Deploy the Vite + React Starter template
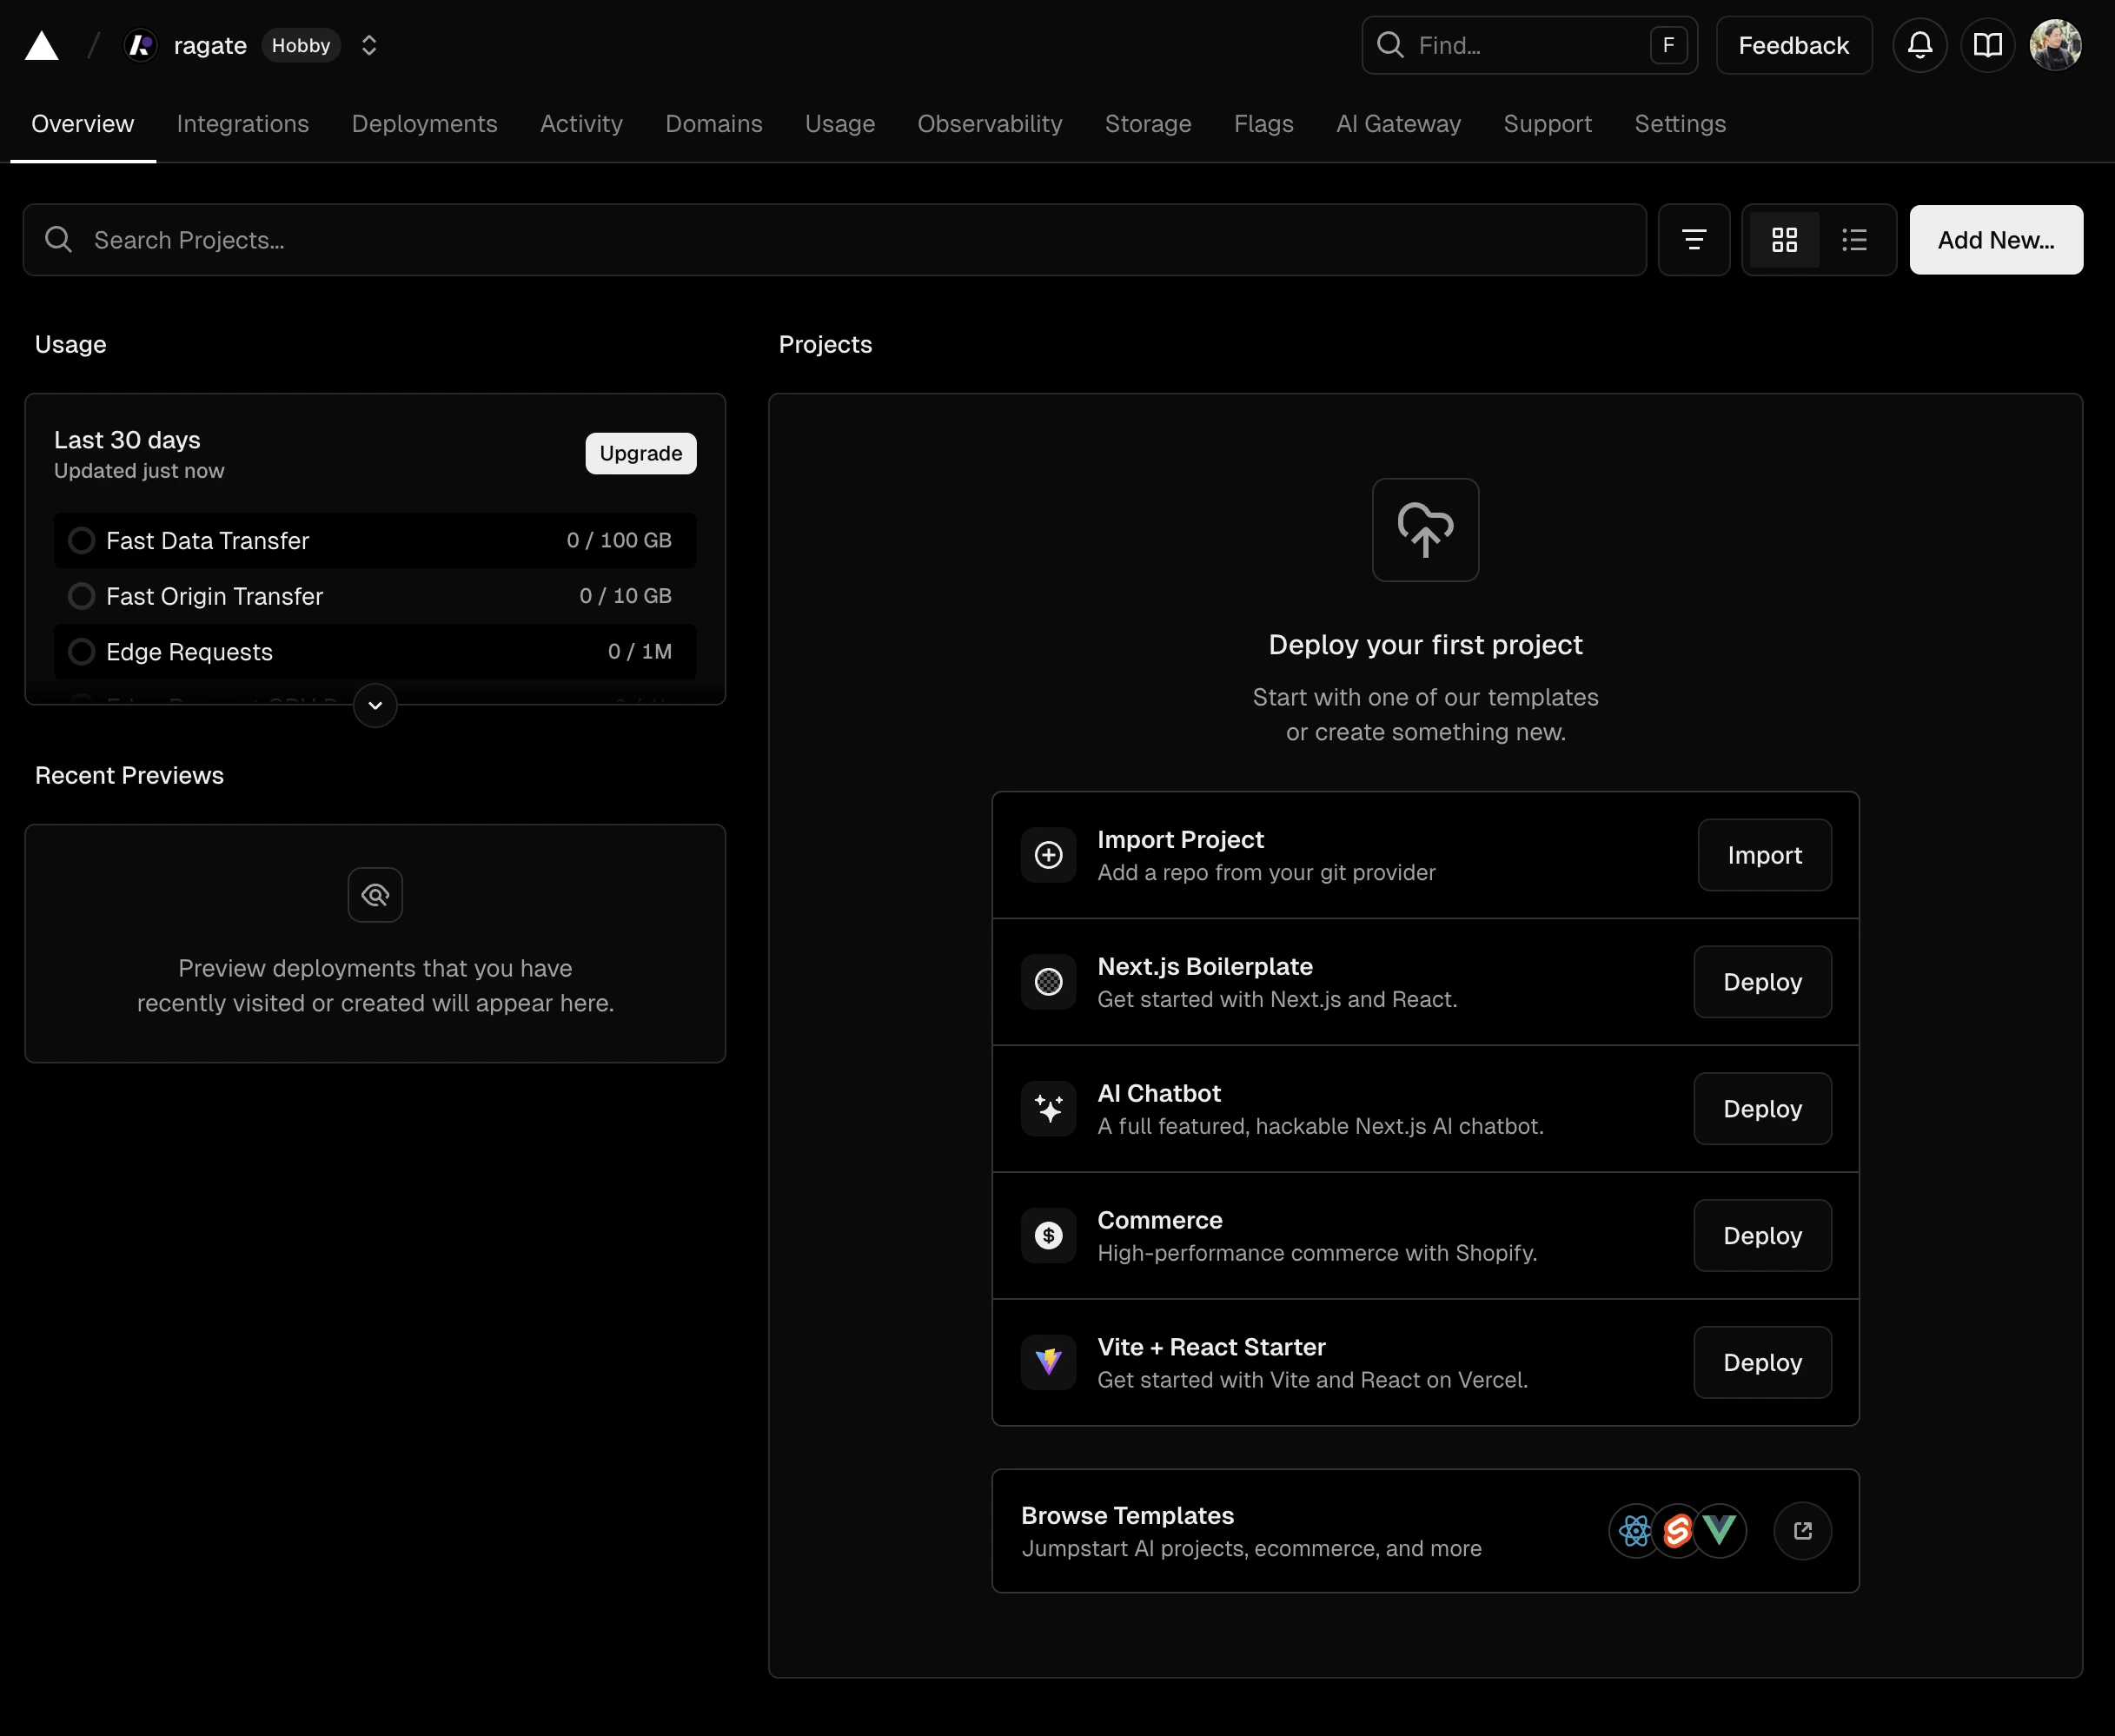2115x1736 pixels. pyautogui.click(x=1763, y=1362)
